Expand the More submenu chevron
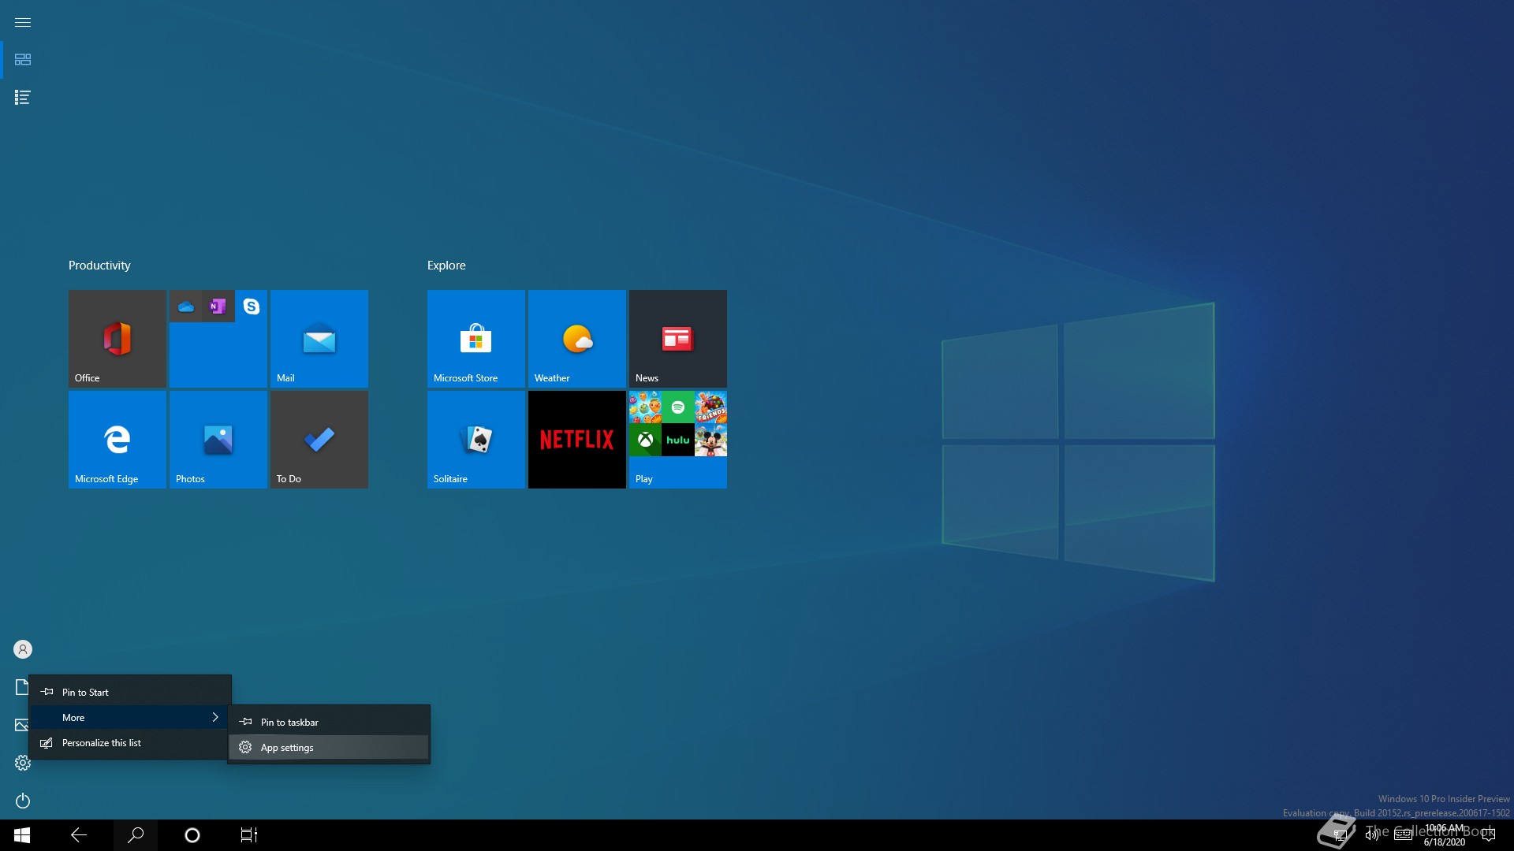 (214, 717)
